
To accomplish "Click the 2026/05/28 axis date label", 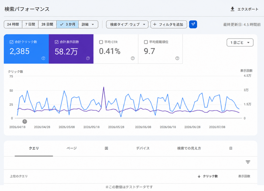I will [116, 127].
